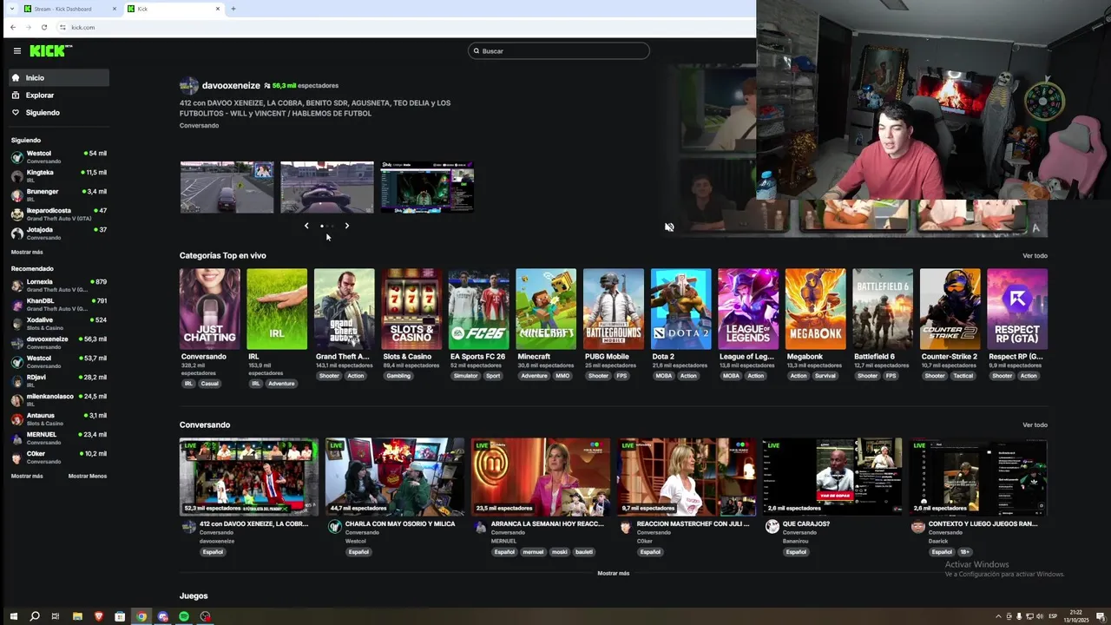
Task: Open davooxeneize featured channel name
Action: [231, 86]
